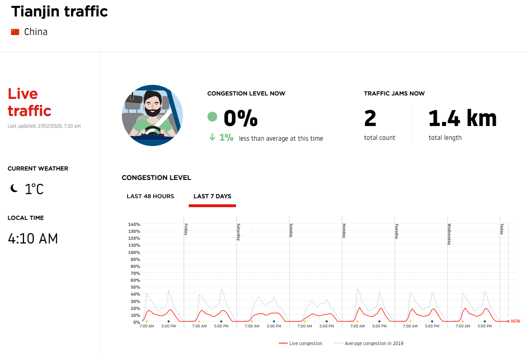Click the Friday day marker line label
The image size is (527, 354).
click(186, 229)
